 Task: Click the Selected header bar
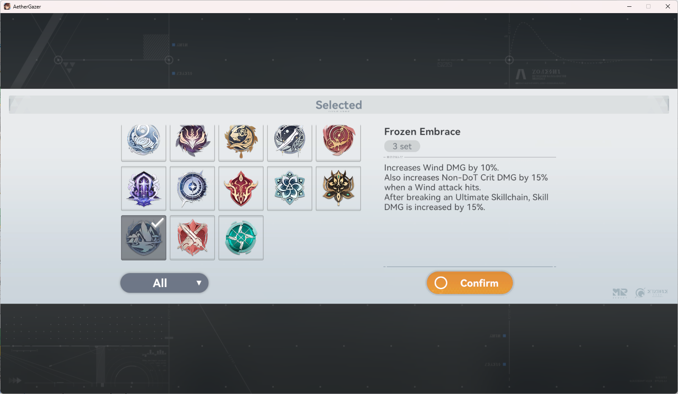click(339, 105)
